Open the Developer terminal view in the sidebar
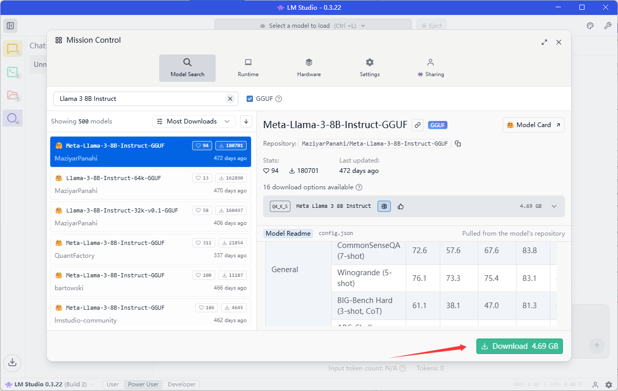The height and width of the screenshot is (391, 618). 12,72
